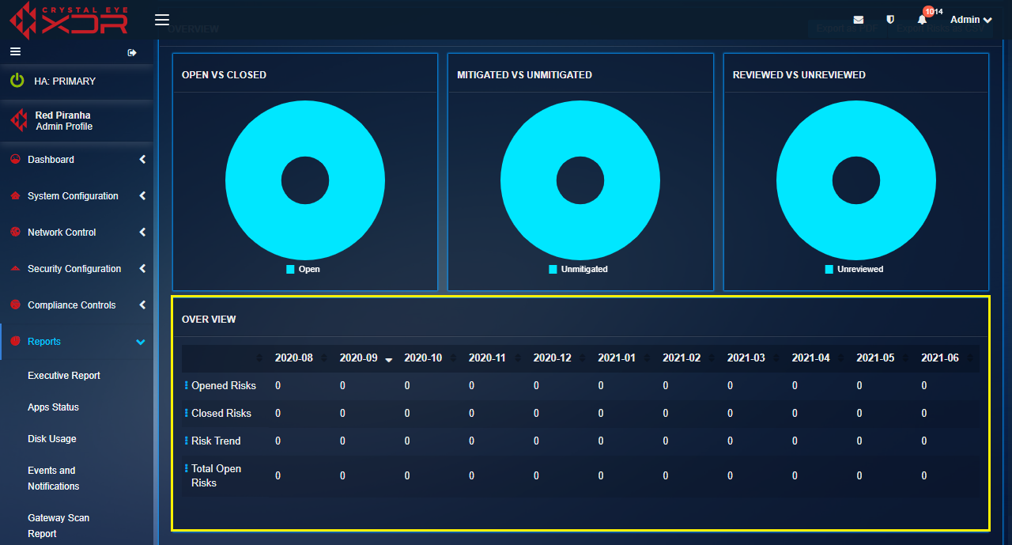Click the System Configuration icon
The image size is (1012, 545).
[15, 195]
